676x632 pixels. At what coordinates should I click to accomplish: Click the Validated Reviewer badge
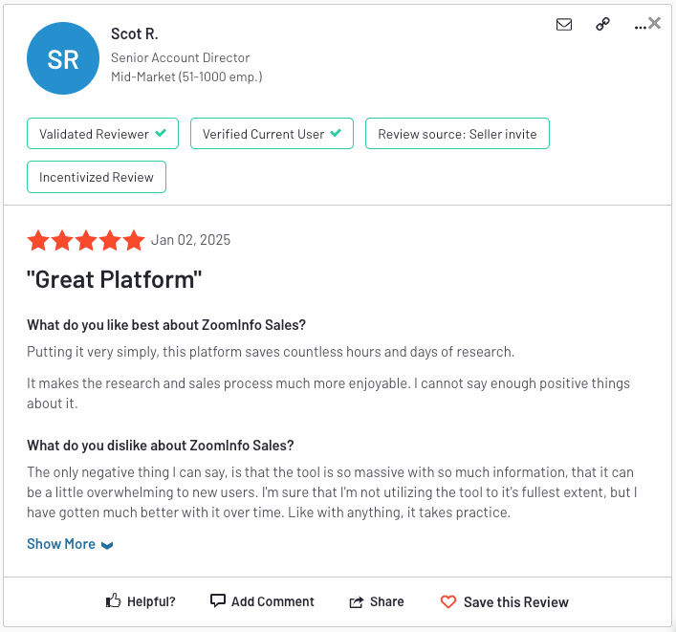coord(102,134)
